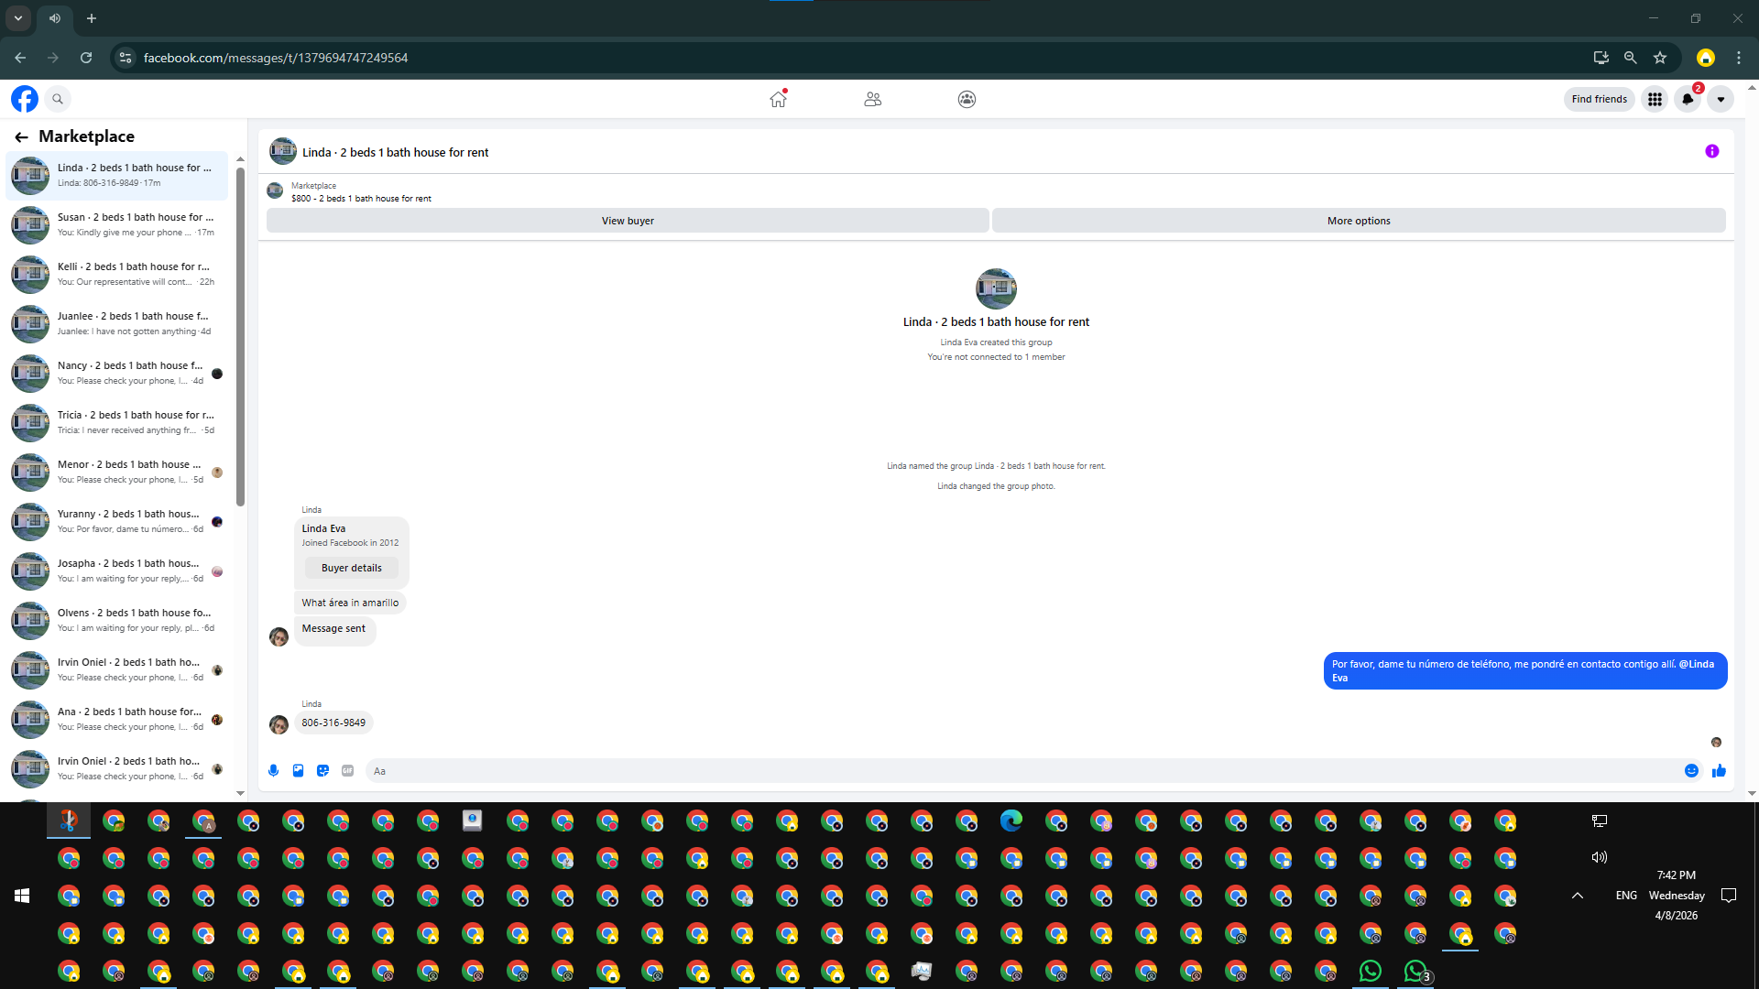
Task: Bookmark this page with star icon
Action: [1660, 58]
